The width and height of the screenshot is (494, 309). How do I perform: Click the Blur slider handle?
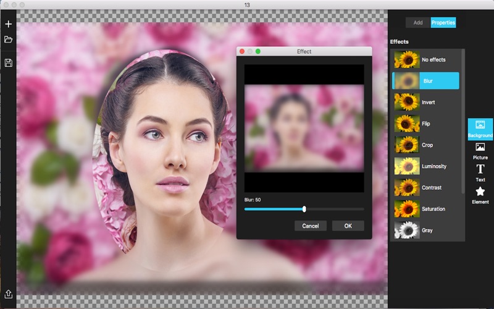pyautogui.click(x=304, y=209)
